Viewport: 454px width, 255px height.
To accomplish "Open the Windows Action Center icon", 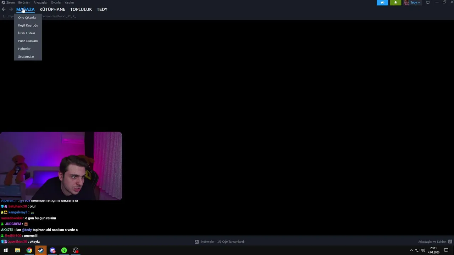I will [446, 250].
